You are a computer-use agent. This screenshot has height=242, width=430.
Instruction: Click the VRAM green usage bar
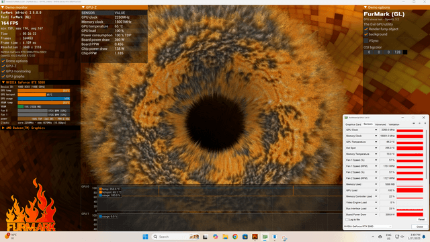click(21, 106)
